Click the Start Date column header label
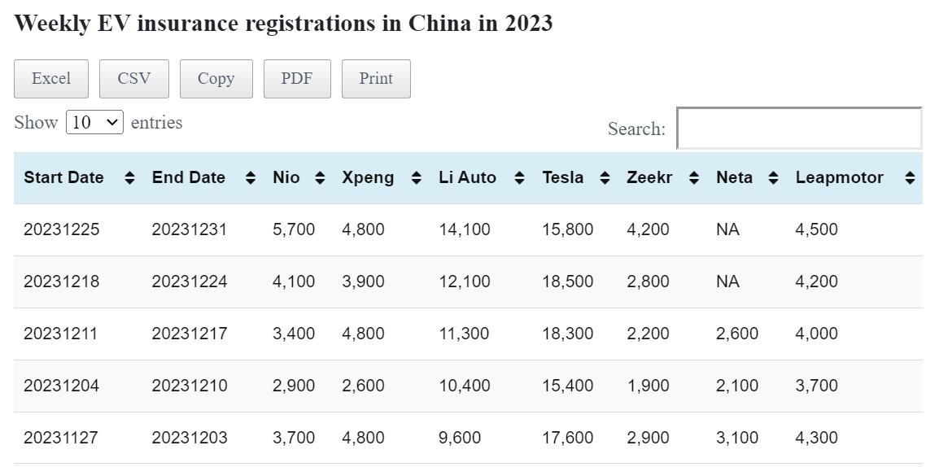Image resolution: width=926 pixels, height=467 pixels. click(x=63, y=177)
